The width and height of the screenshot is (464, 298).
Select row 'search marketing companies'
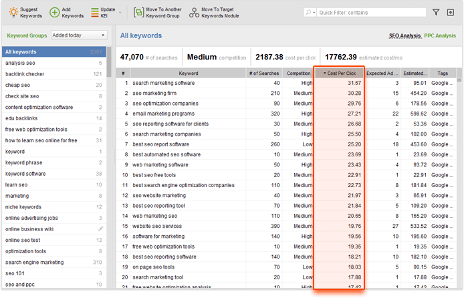pyautogui.click(x=286, y=134)
